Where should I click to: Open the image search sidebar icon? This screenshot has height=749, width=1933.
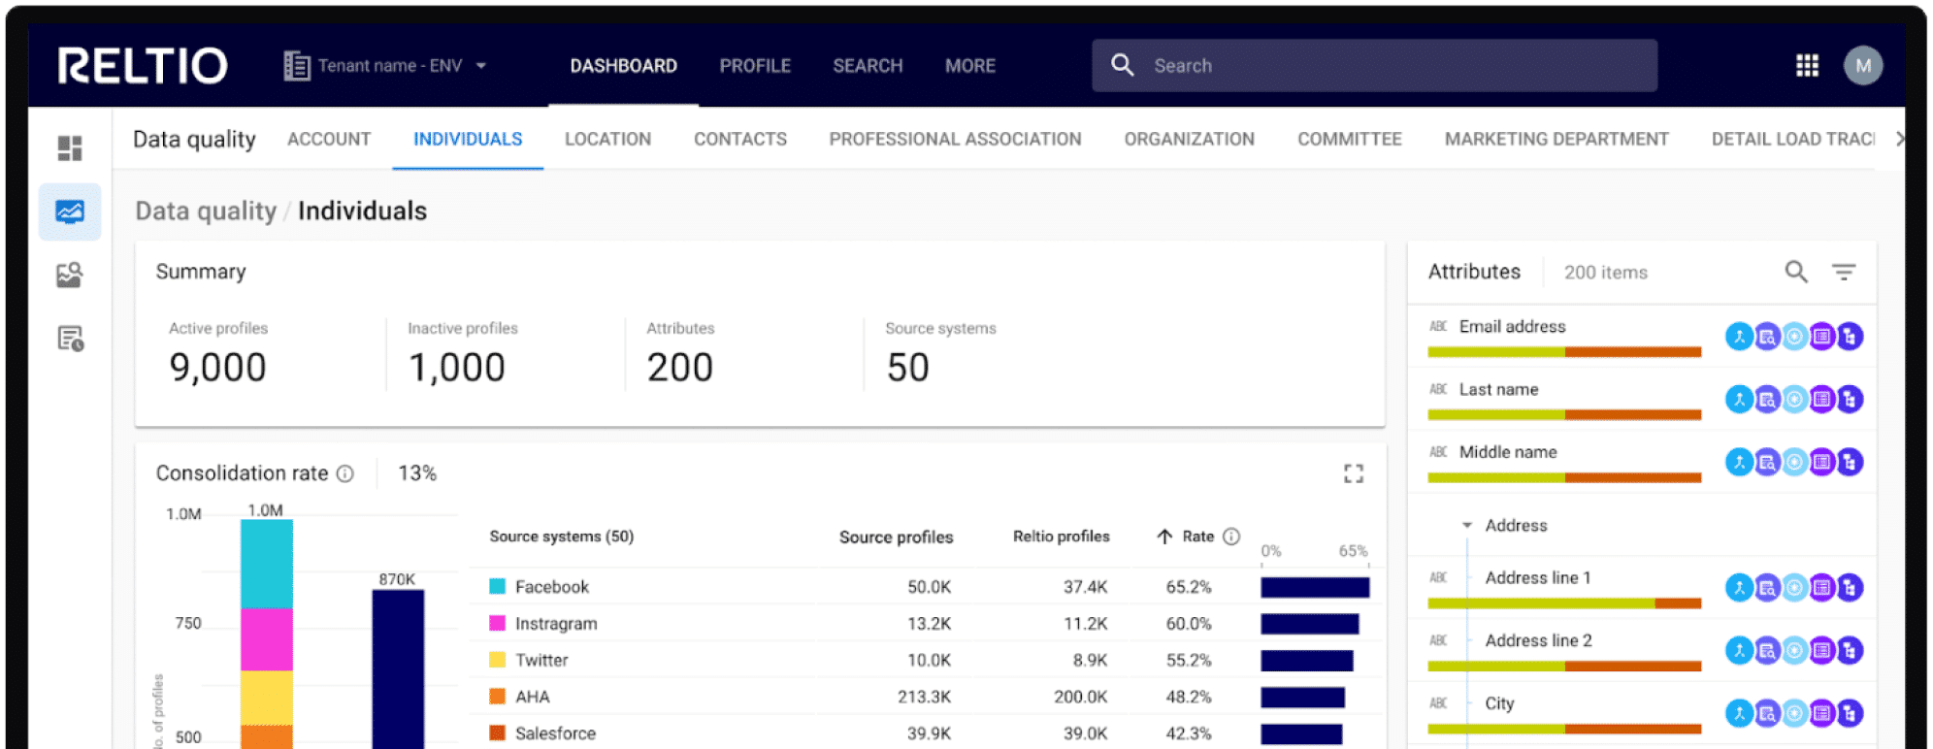[x=70, y=276]
